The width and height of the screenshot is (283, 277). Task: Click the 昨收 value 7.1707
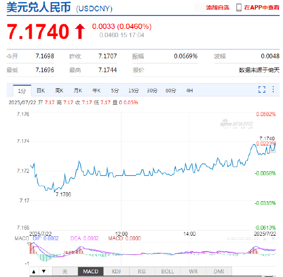click(x=108, y=56)
